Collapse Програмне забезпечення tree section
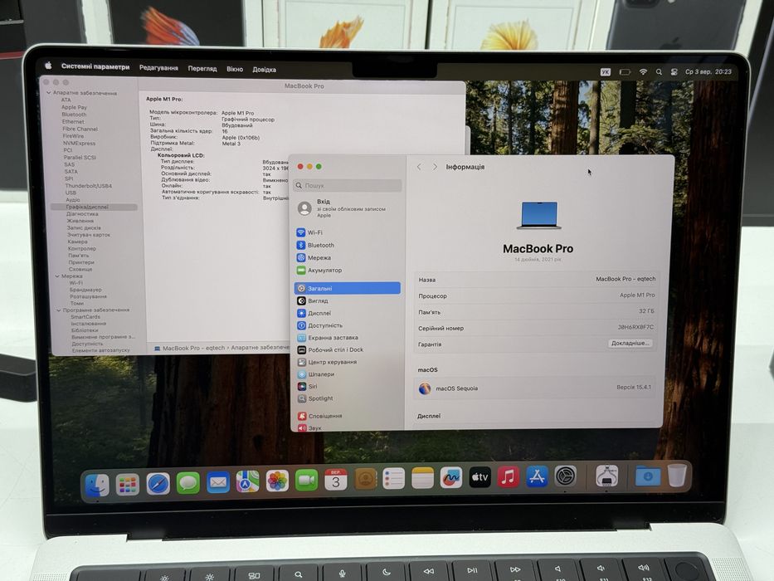The height and width of the screenshot is (581, 774). [x=58, y=310]
